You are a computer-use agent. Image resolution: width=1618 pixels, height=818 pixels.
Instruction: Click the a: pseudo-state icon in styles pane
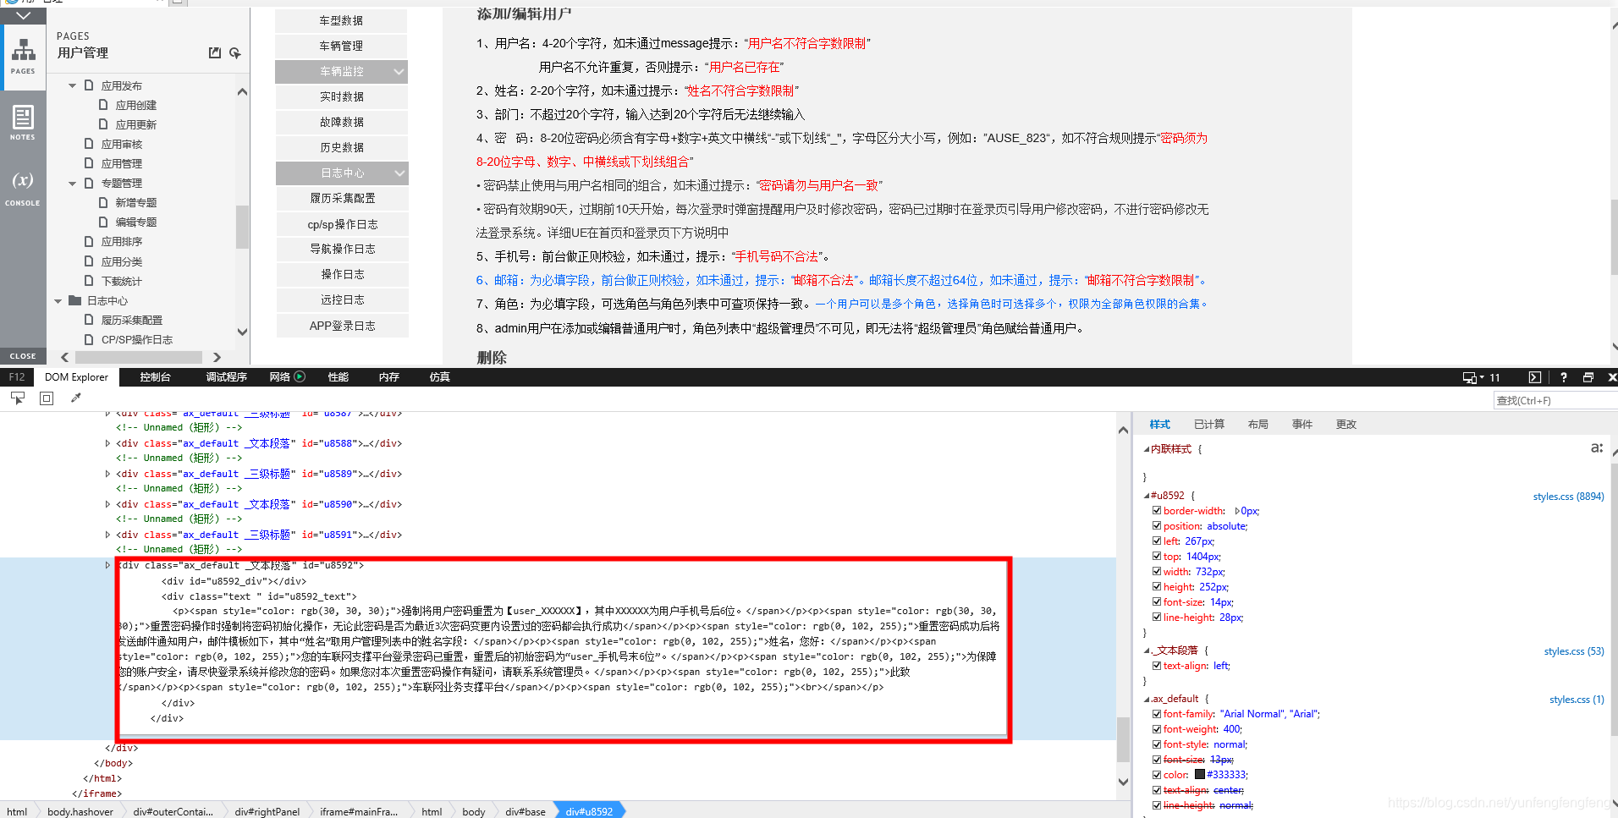click(x=1597, y=447)
